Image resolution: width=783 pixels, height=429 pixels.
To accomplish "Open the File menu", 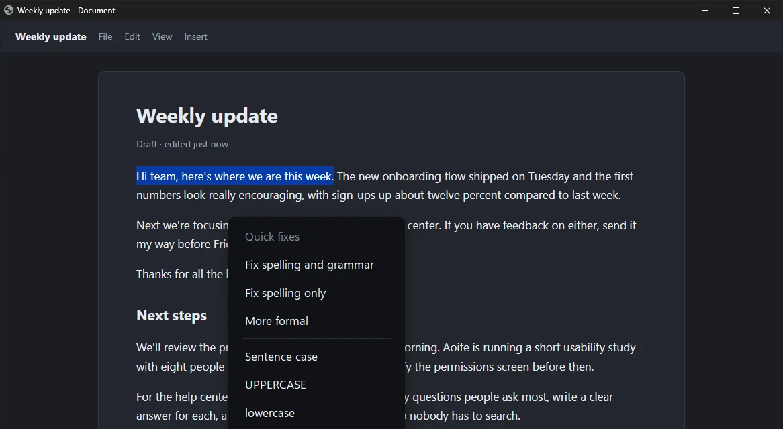I will click(x=105, y=36).
